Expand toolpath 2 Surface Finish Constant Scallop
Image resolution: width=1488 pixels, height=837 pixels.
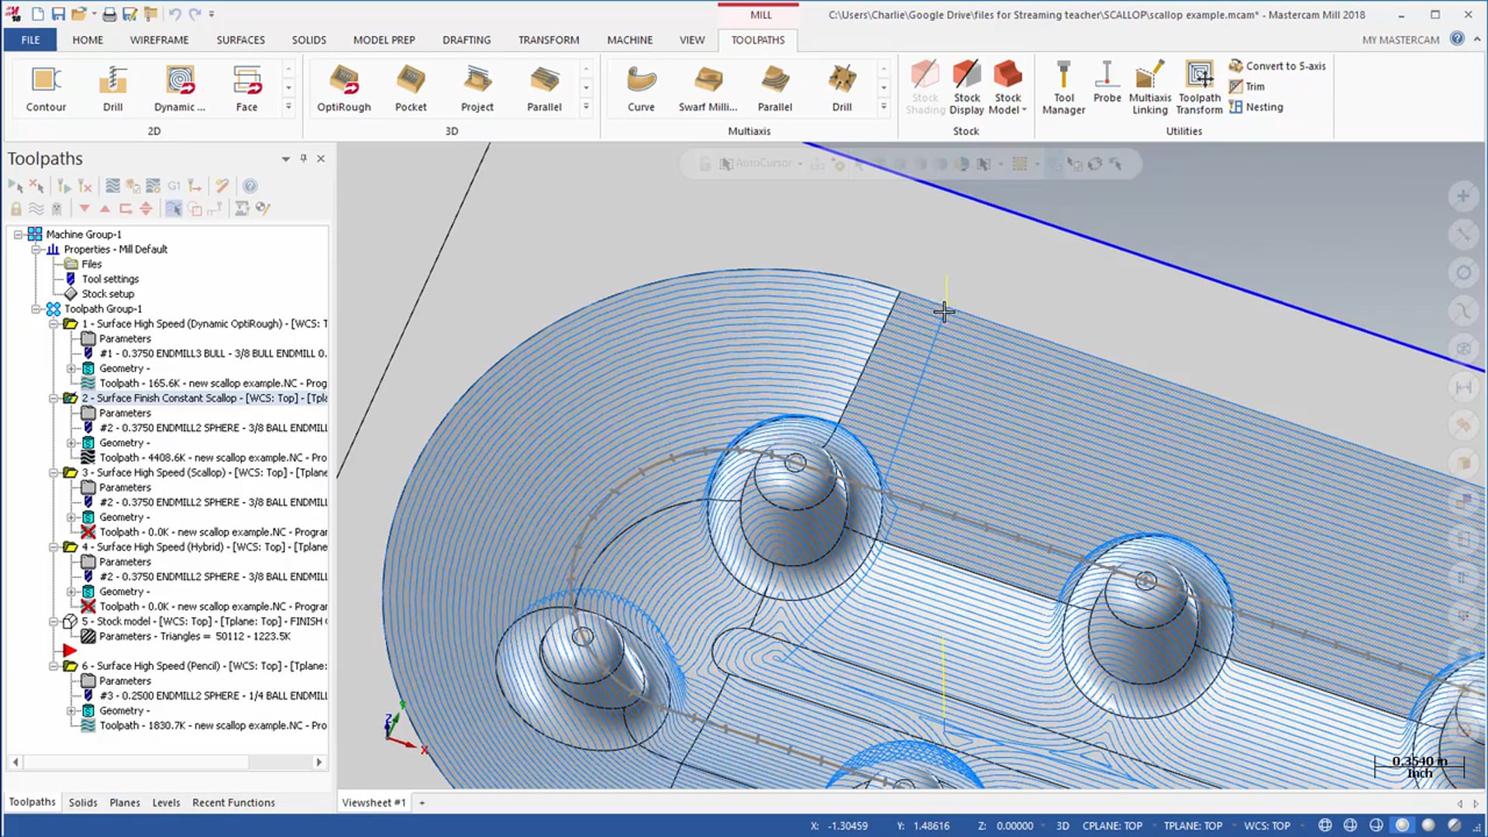[x=53, y=398]
